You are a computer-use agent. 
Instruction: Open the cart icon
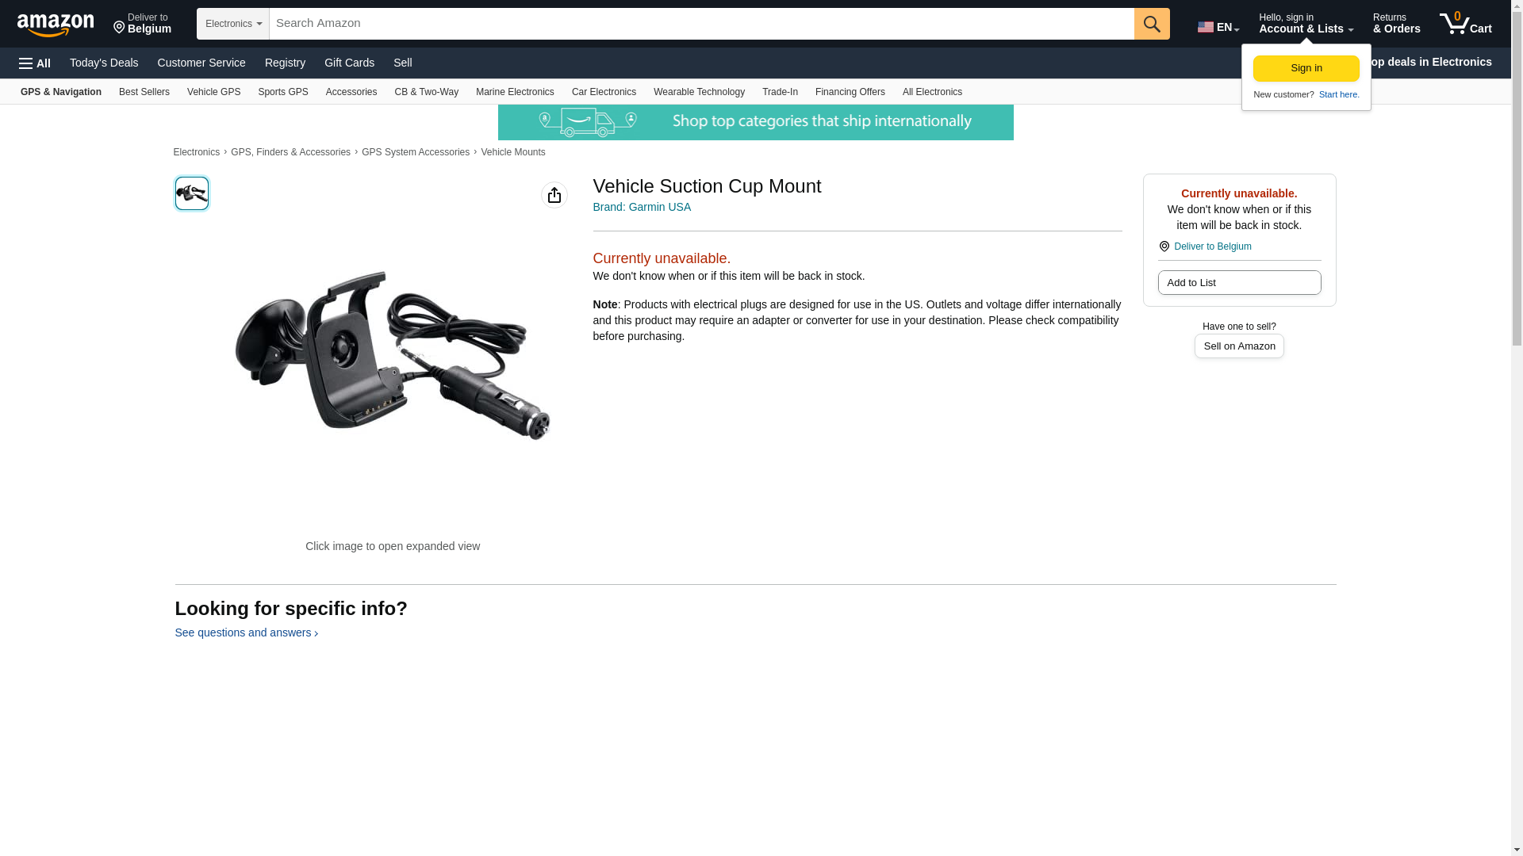(1466, 23)
